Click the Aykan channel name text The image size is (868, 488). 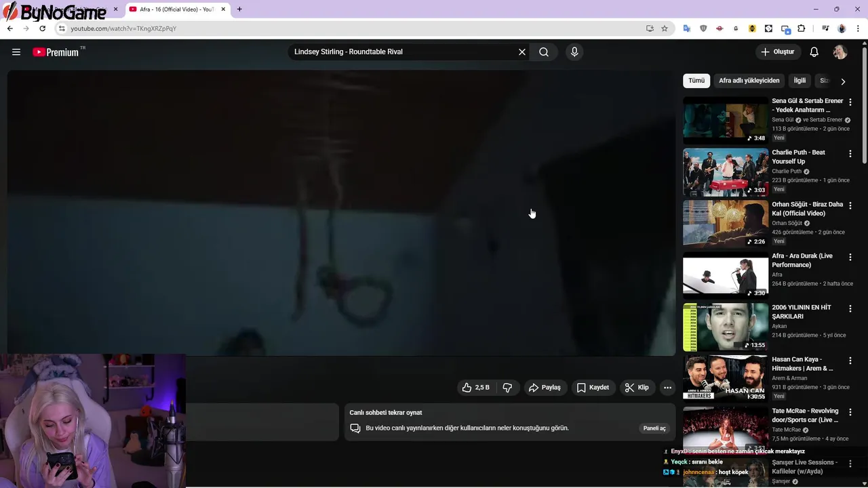coord(779,326)
